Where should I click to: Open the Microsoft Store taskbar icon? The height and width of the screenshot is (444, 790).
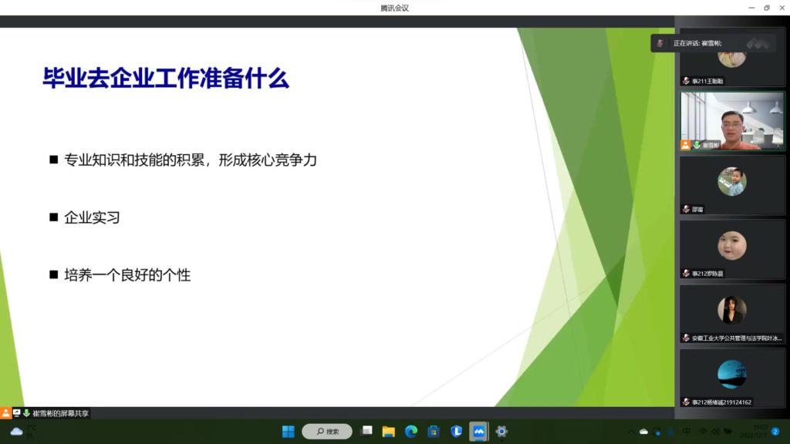click(434, 432)
